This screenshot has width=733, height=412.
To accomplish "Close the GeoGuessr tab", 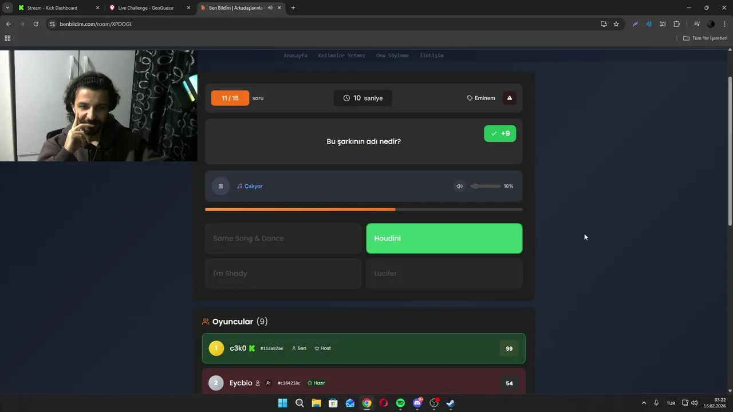I will [x=188, y=8].
